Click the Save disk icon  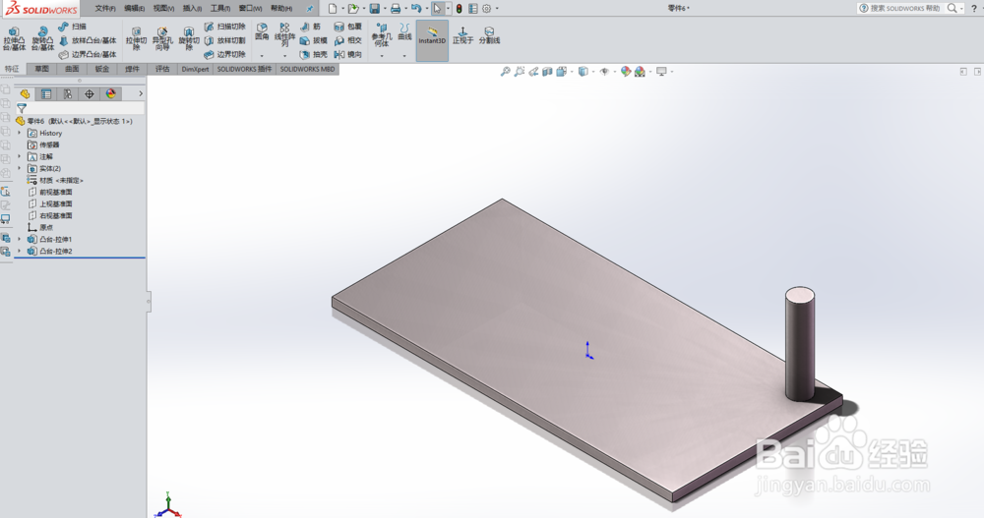(374, 9)
